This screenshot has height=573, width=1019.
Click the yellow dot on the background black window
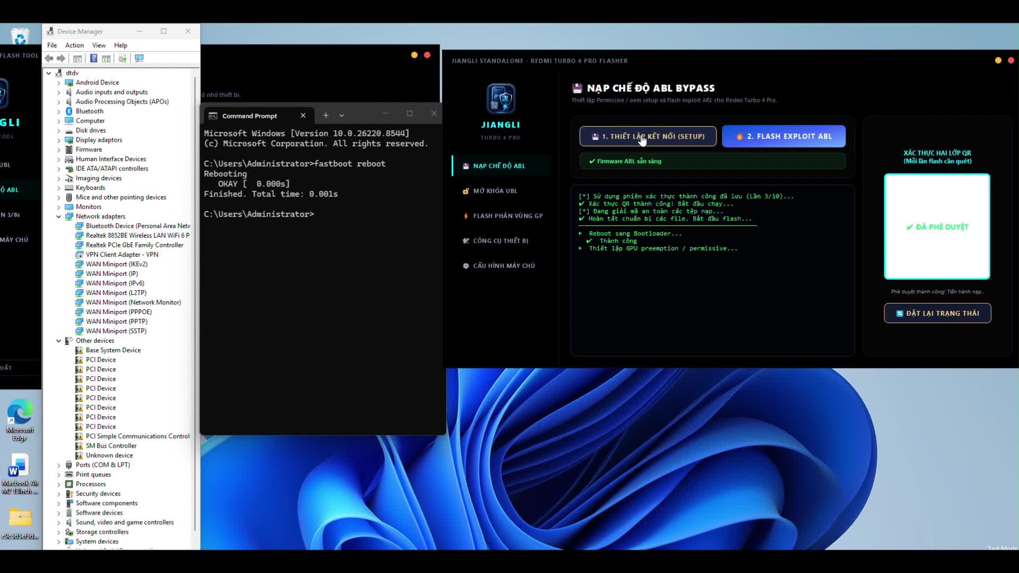[x=414, y=55]
